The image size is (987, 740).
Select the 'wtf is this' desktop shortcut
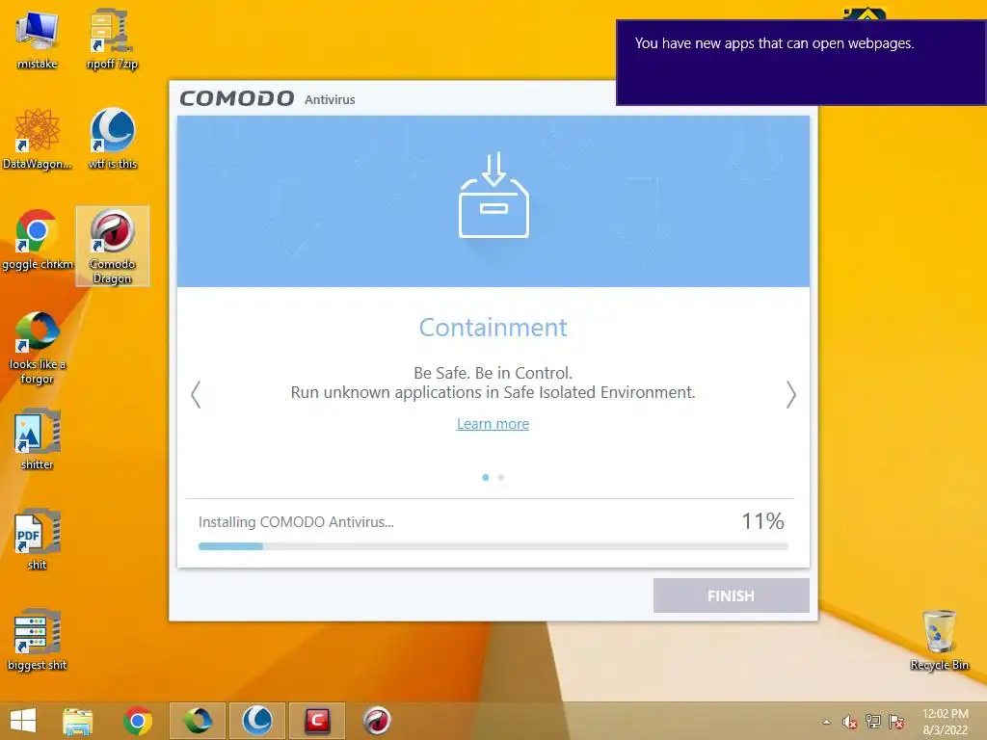[x=112, y=139]
